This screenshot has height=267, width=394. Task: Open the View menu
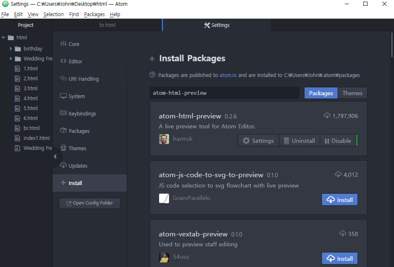pos(33,14)
